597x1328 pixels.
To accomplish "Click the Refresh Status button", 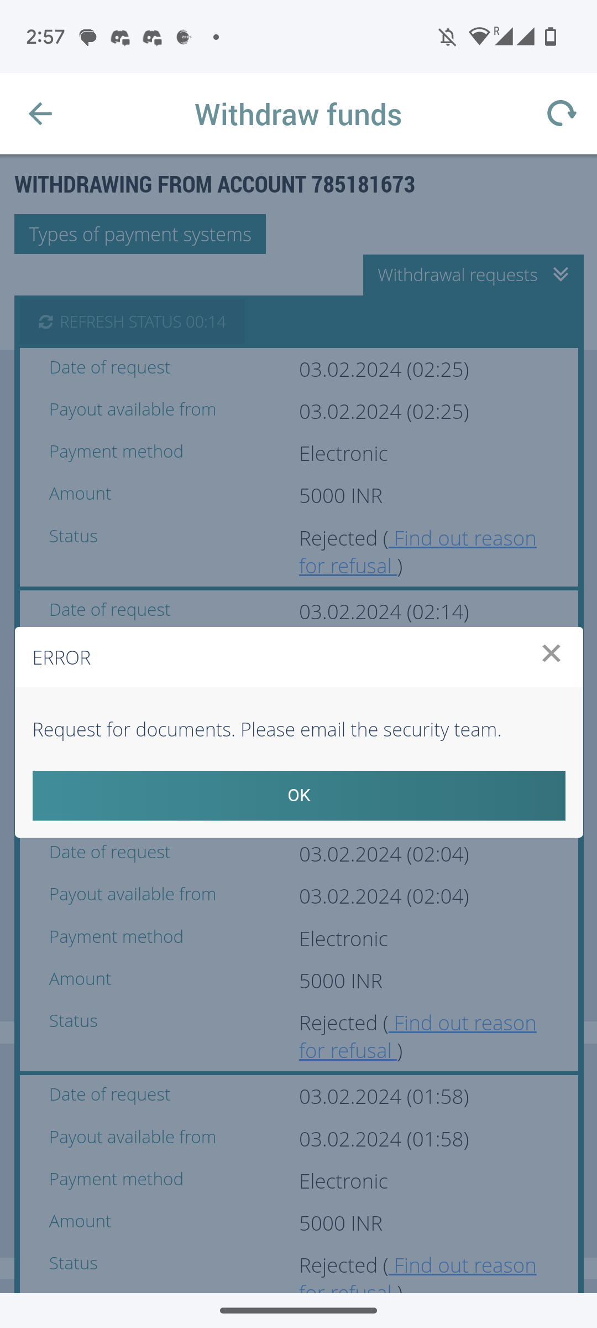I will coord(133,321).
